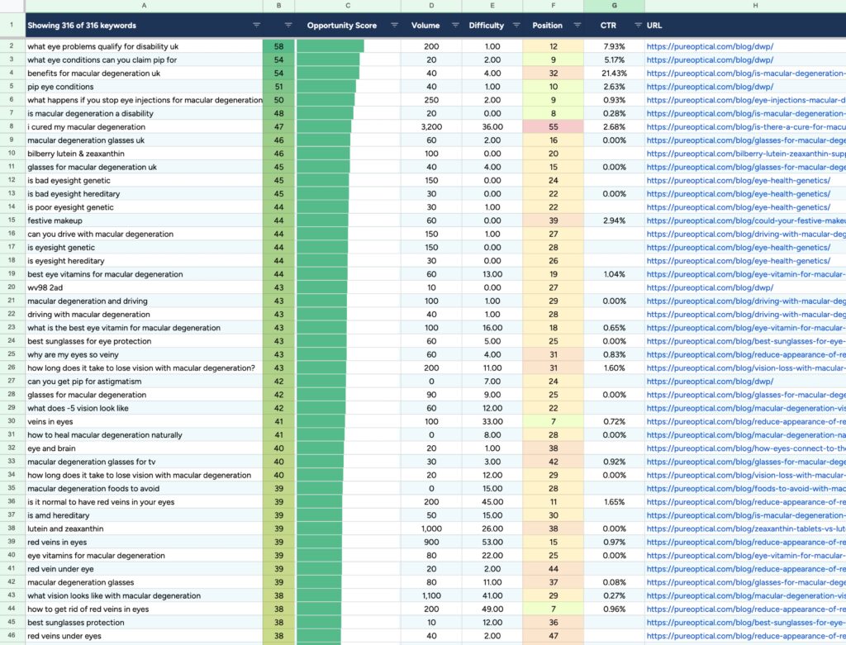Select column C header letter
Viewport: 846px width, 645px height.
pyautogui.click(x=348, y=6)
